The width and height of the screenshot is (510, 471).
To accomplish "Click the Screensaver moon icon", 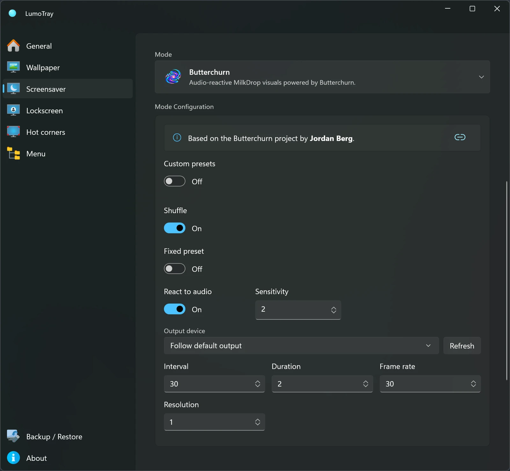I will click(13, 89).
